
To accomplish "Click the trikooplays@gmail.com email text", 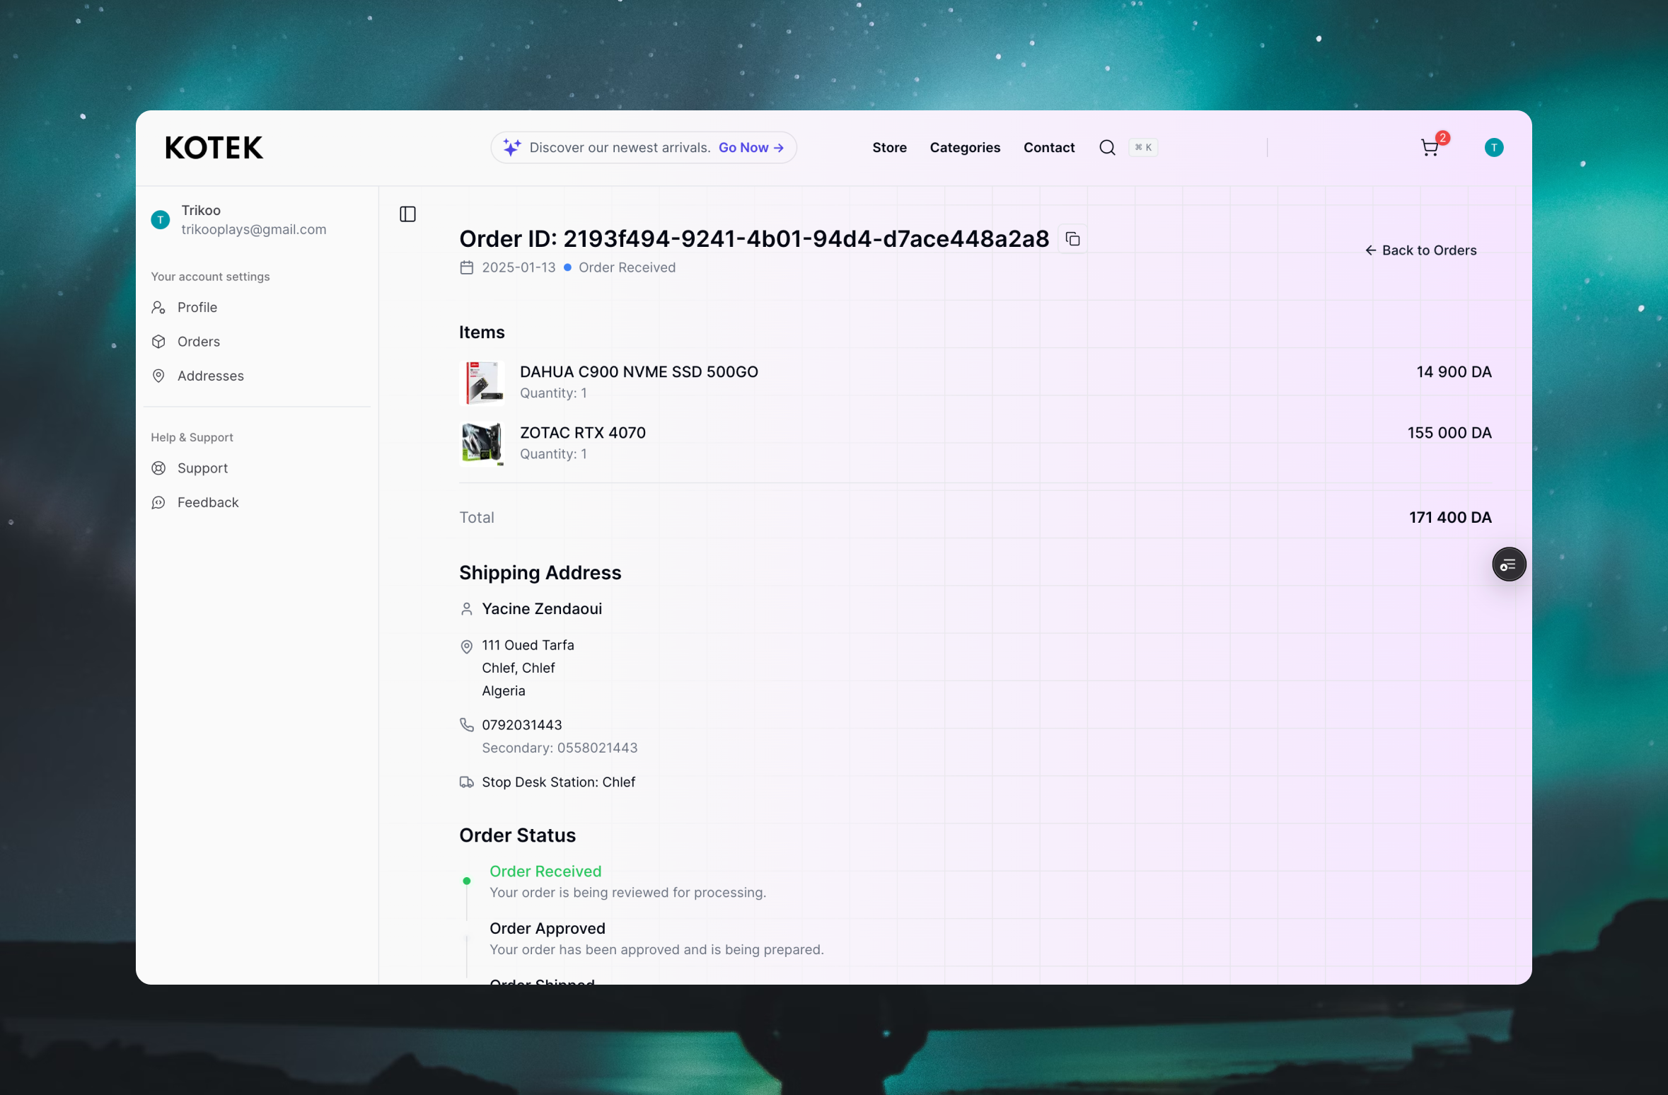I will point(254,229).
